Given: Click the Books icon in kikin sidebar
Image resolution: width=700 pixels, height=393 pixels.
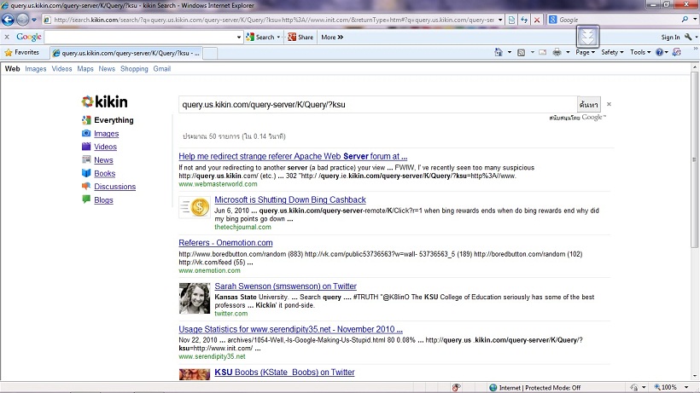Looking at the screenshot, I should pyautogui.click(x=86, y=173).
